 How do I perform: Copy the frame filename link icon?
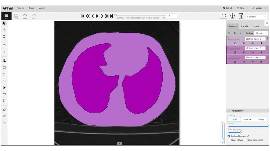pos(164,18)
